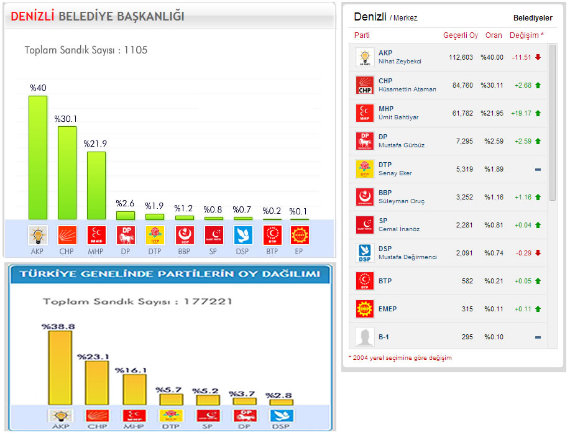Viewport: 570px width, 435px height.
Task: Open the Belediyeler link
Action: 533,18
